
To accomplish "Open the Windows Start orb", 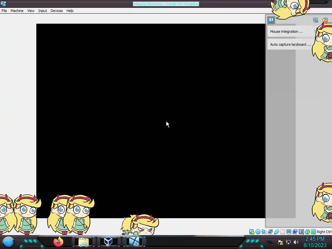I will (8, 242).
